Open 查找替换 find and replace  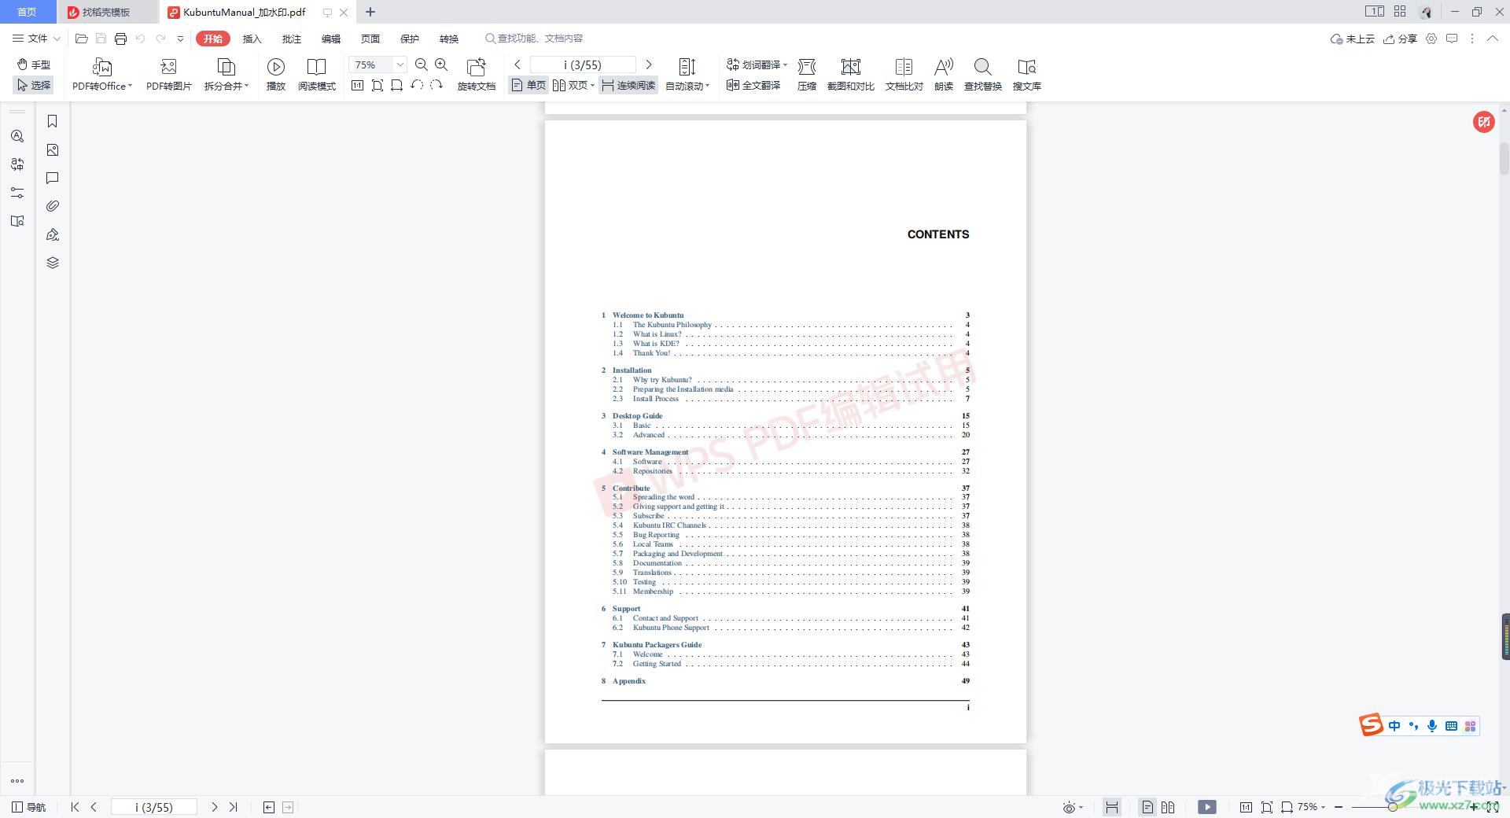pyautogui.click(x=983, y=75)
